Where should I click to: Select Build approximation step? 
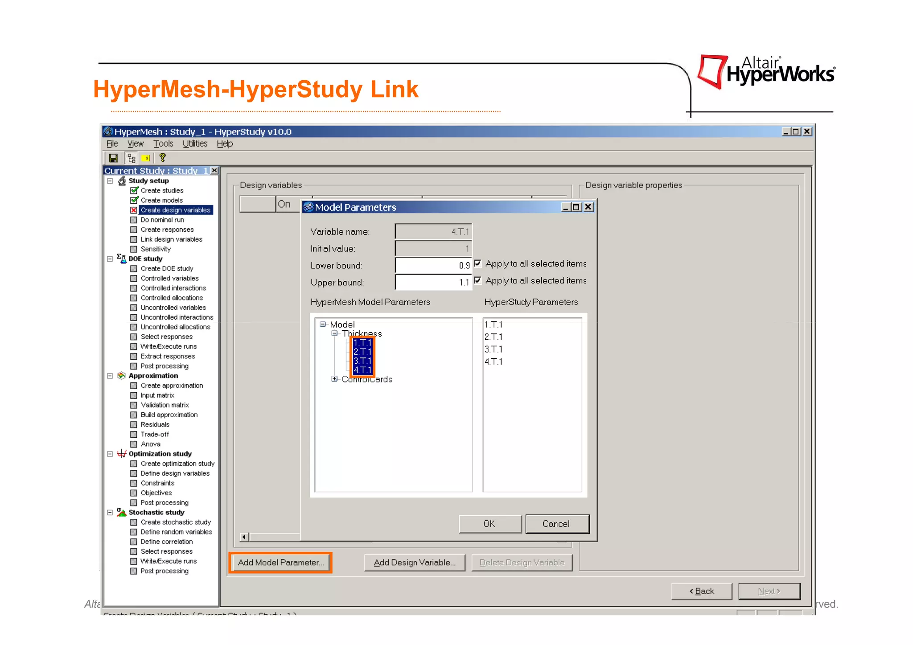point(169,415)
